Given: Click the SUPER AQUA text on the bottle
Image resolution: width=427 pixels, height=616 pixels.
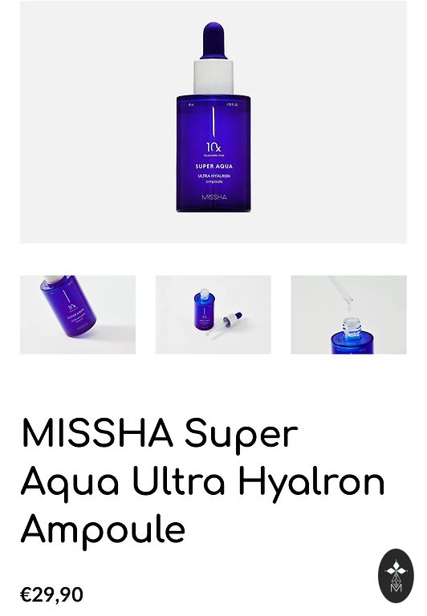Looking at the screenshot, I should (x=213, y=166).
